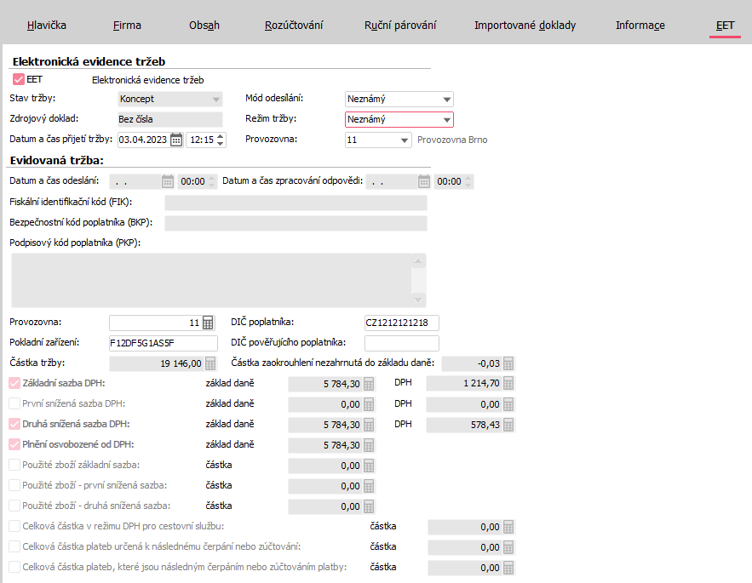Click calculator icon beside Částka tržby
Viewport: 752px width, 583px height.
(210, 363)
